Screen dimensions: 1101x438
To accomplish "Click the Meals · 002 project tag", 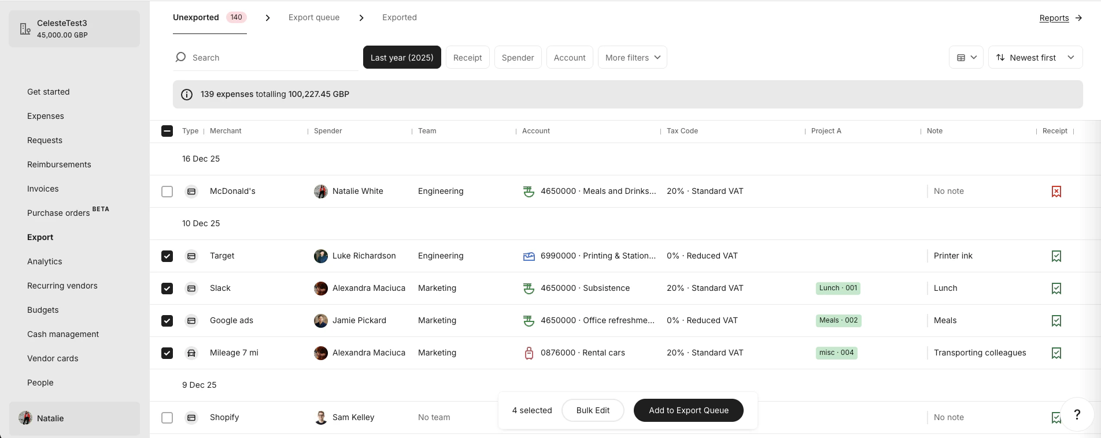I will [x=838, y=320].
